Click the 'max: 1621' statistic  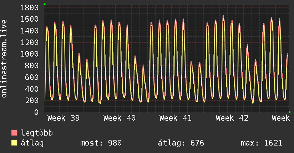[x=262, y=143]
